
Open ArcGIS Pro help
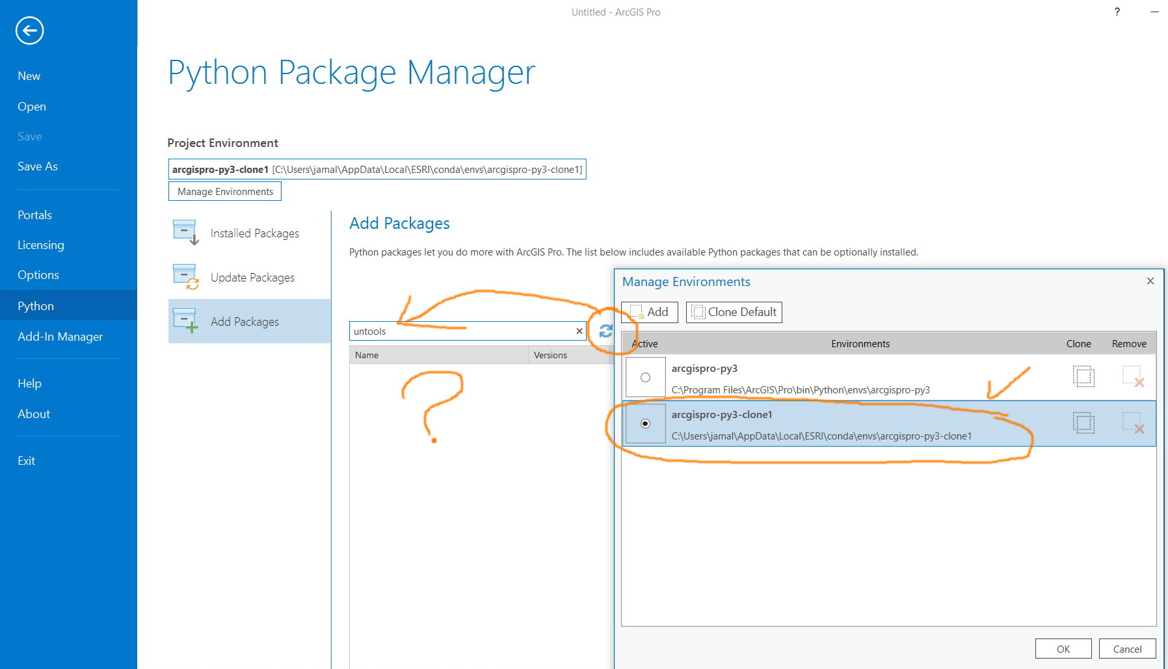click(x=1117, y=12)
